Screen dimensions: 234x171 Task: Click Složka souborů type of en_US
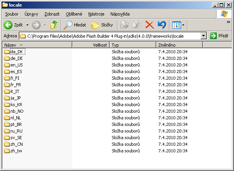click(126, 65)
